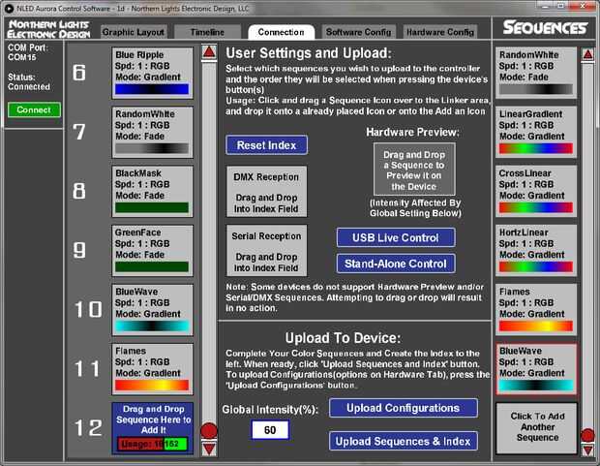Click the Northern Lights Electronic Design logo

(48, 29)
